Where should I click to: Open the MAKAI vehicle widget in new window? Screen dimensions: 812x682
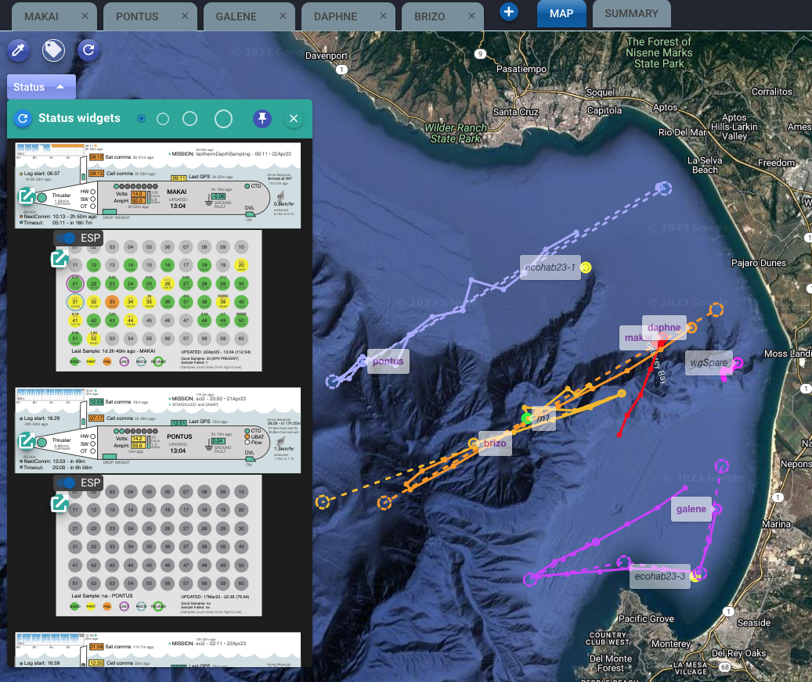[x=26, y=196]
